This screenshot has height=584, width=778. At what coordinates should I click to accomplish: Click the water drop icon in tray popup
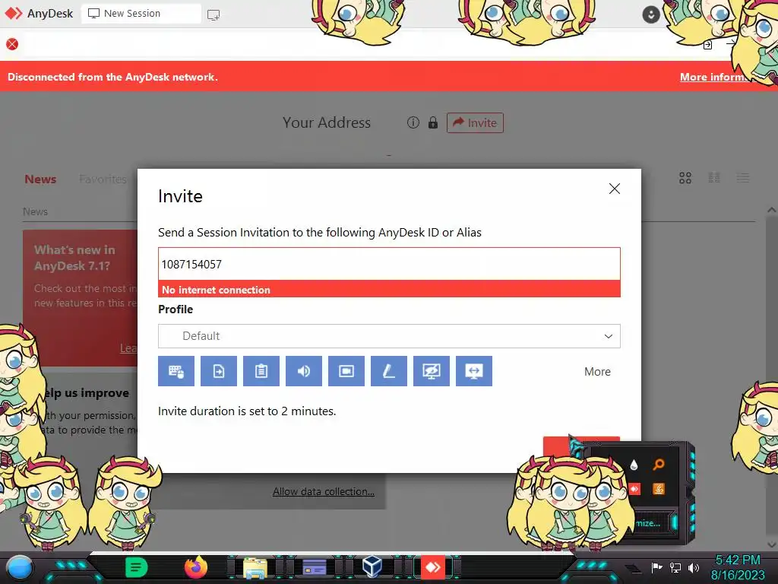click(634, 465)
